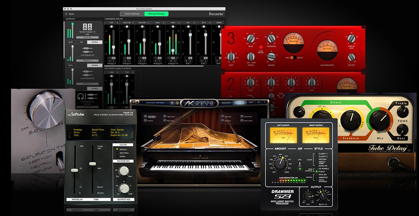The image size is (419, 216).
Task: Open the Playback 3-4 source dropdown
Action: click(x=87, y=60)
